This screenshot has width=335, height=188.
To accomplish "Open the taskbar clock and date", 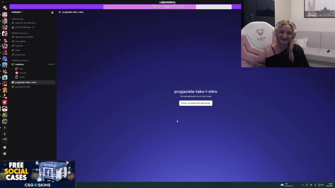I will (329, 185).
